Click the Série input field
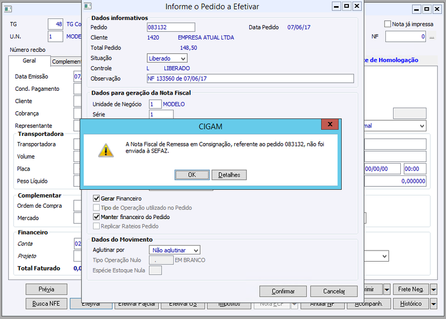 coord(161,114)
